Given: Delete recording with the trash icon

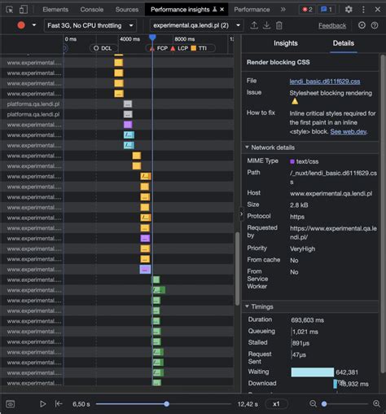Looking at the screenshot, I should pos(279,25).
